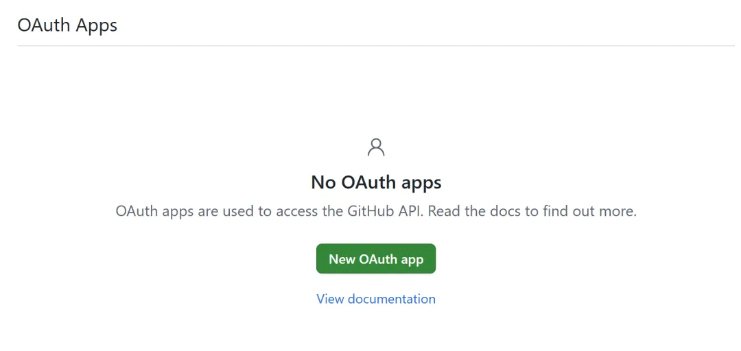The height and width of the screenshot is (351, 741).
Task: Click the "OAuth Apps" page title
Action: pyautogui.click(x=67, y=25)
